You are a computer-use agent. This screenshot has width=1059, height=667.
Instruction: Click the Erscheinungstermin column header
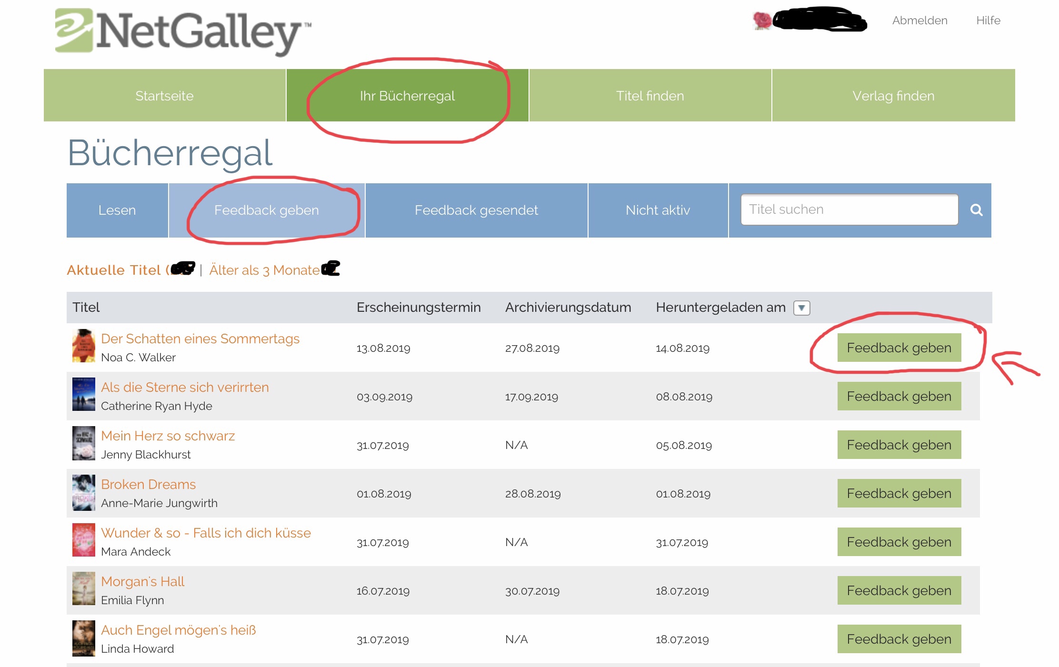point(419,307)
